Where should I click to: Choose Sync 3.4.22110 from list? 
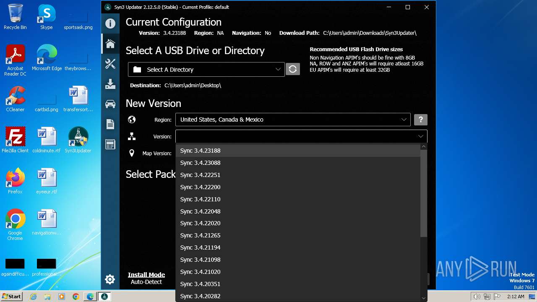[x=298, y=199]
